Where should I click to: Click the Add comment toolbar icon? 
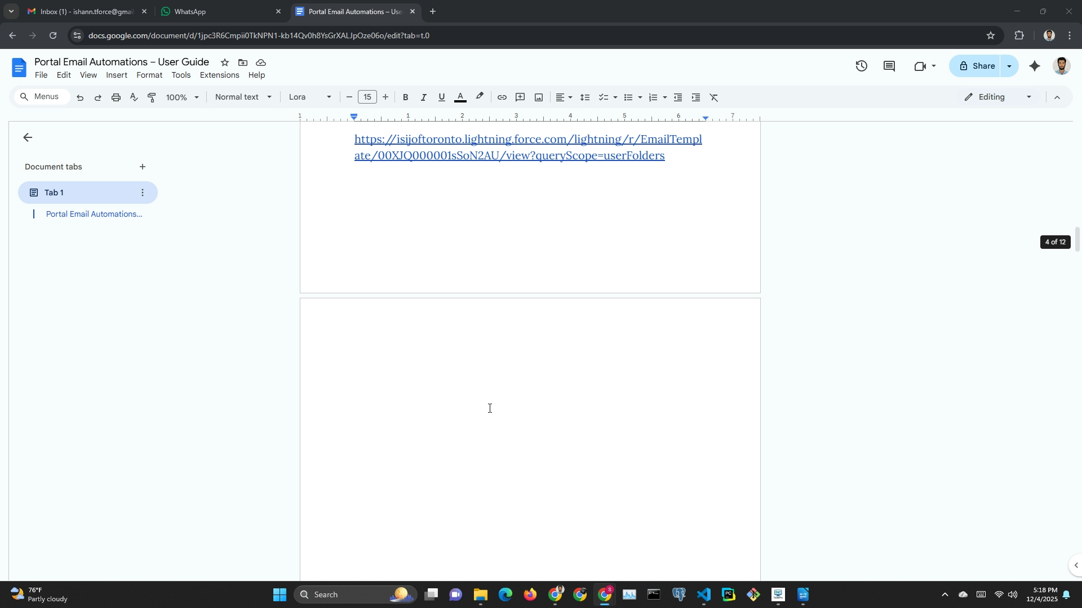pos(520,97)
